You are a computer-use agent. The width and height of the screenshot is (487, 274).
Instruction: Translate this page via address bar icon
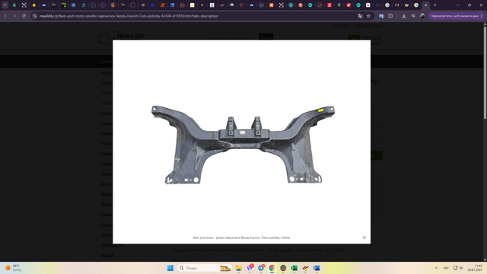tap(360, 16)
